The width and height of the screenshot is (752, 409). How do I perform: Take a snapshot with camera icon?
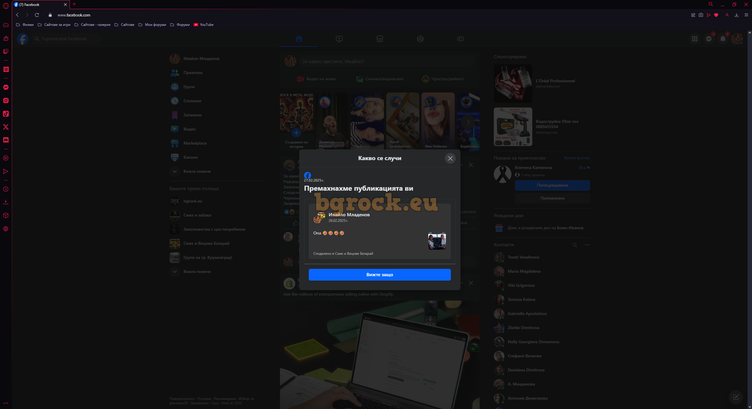[701, 15]
